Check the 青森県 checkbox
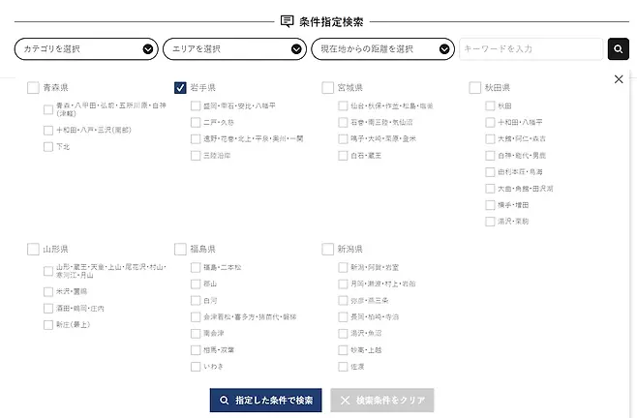Viewport: 637px width, 418px height. (x=34, y=87)
